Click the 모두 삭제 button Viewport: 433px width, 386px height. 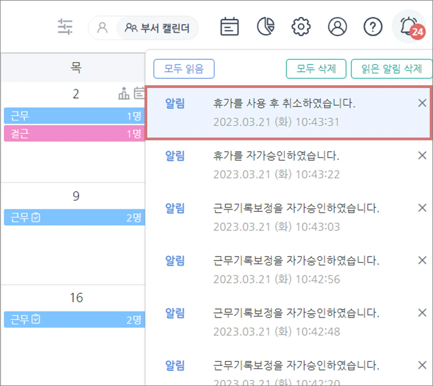316,69
